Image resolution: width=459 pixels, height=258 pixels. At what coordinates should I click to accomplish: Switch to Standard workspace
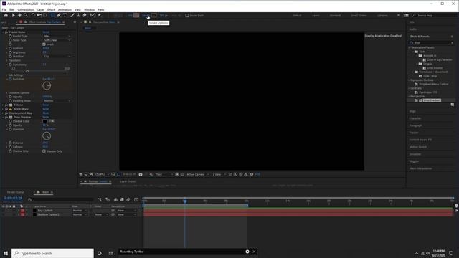coord(335,16)
